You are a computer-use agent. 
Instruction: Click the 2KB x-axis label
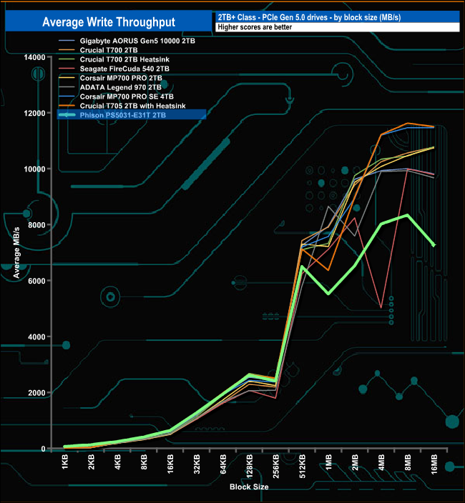pos(91,462)
